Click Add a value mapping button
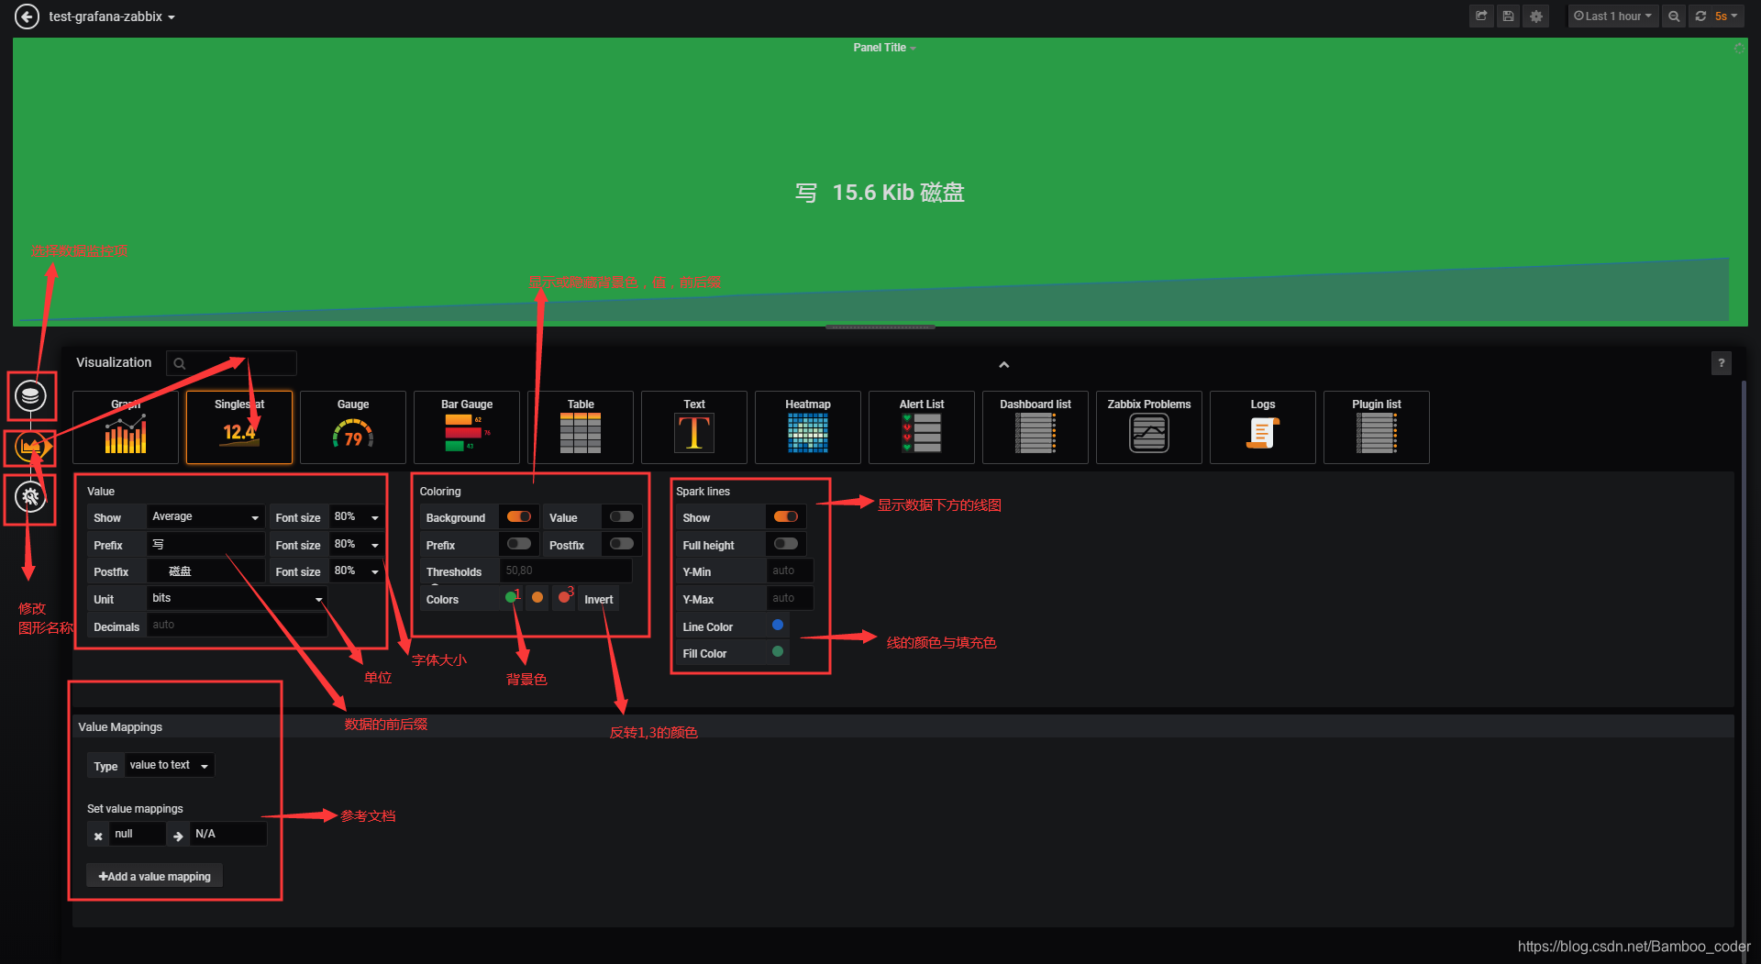The height and width of the screenshot is (964, 1761). (x=155, y=877)
